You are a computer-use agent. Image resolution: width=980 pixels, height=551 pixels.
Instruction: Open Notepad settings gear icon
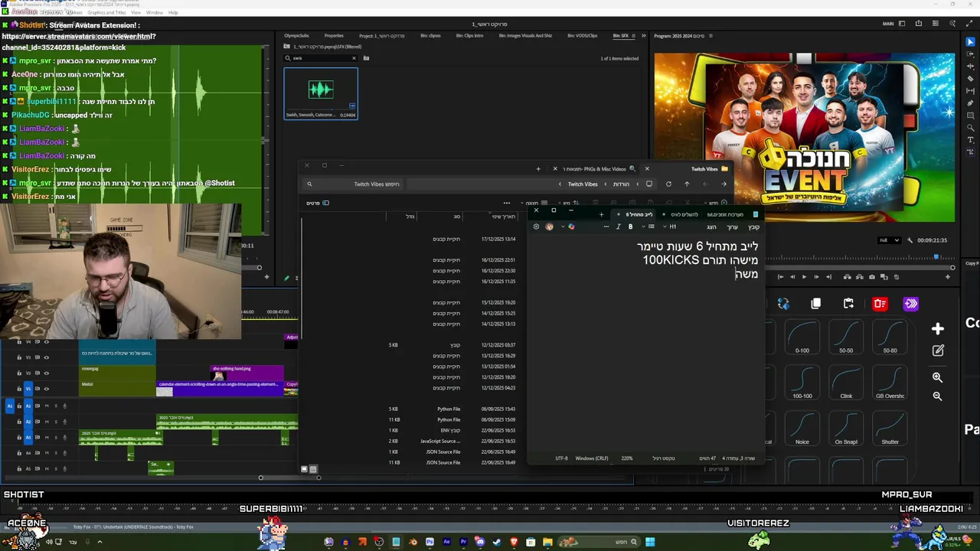[536, 227]
